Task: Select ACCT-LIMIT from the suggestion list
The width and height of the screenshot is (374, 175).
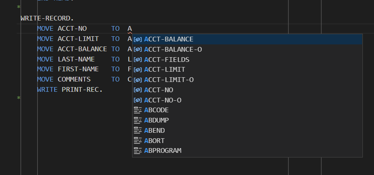Action: (x=167, y=70)
